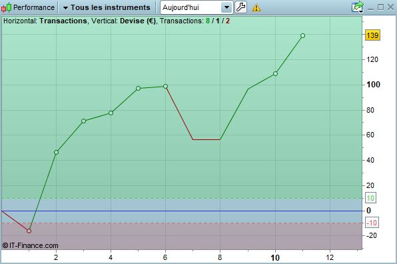The image size is (397, 264).
Task: Click the Performance title text
Action: click(34, 7)
